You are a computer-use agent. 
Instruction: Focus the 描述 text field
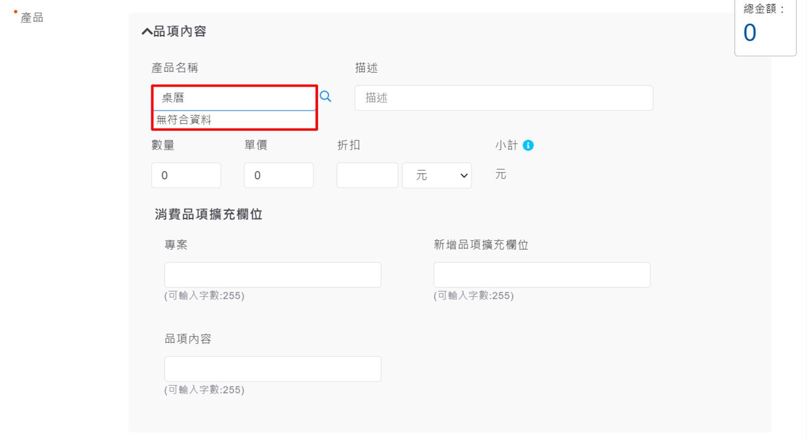(x=503, y=98)
